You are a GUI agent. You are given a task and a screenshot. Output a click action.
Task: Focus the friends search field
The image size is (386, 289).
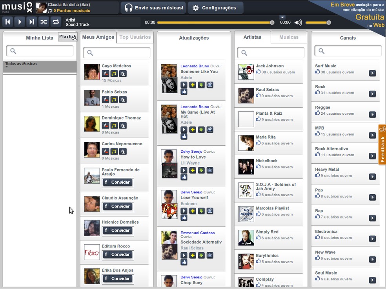117,52
